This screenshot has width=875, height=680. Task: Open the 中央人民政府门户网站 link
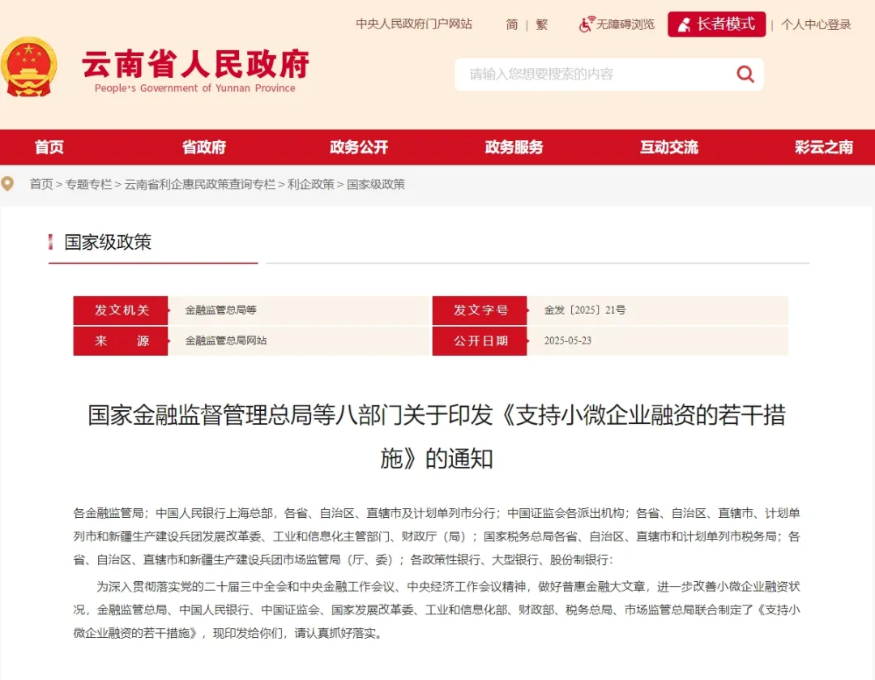pos(415,24)
